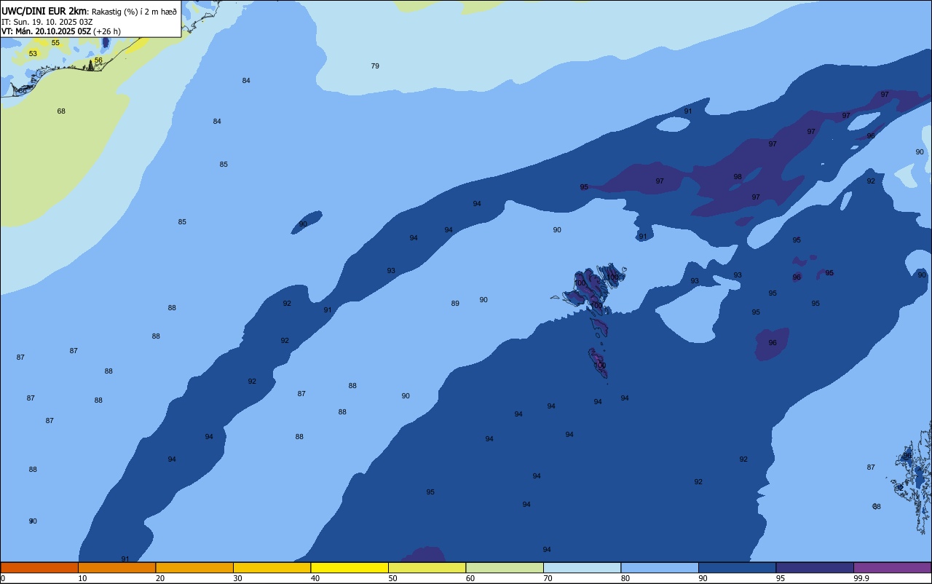Image resolution: width=932 pixels, height=584 pixels.
Task: Click the dark orange 0–10 legend swatch
Action: tap(39, 567)
